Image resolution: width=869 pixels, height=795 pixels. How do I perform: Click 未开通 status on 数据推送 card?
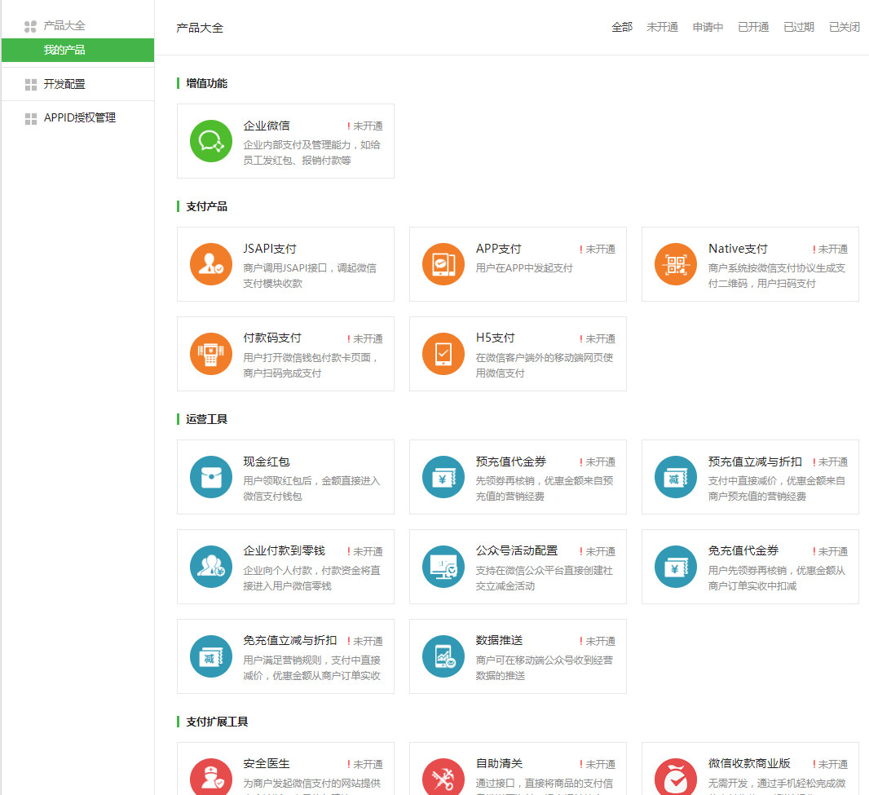tap(598, 642)
